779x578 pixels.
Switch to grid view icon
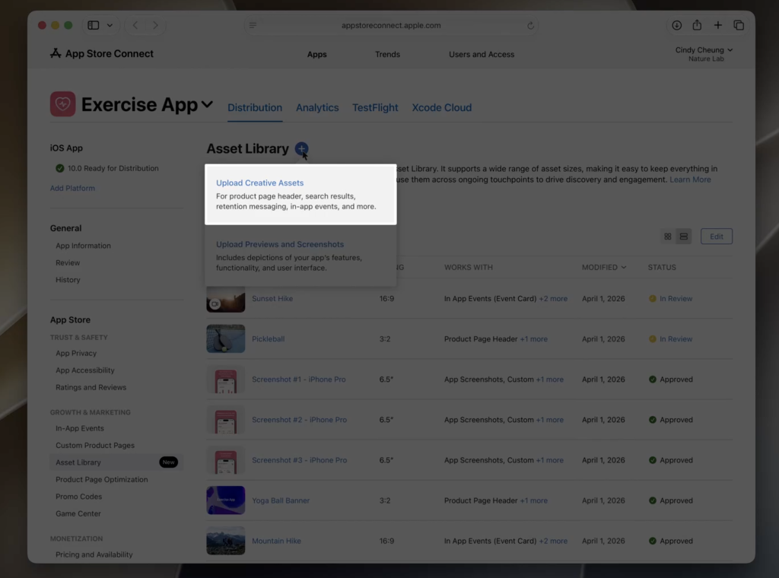[668, 237]
